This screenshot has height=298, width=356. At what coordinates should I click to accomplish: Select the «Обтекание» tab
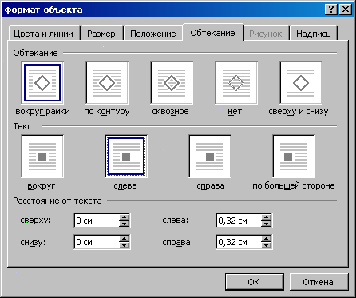point(213,33)
